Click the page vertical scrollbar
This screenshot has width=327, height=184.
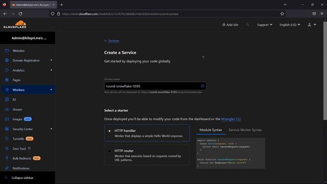coord(325,71)
